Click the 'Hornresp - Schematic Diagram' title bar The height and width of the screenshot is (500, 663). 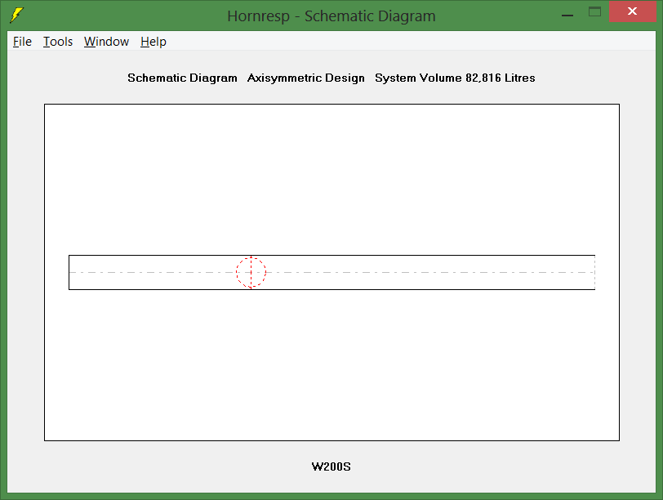331,16
